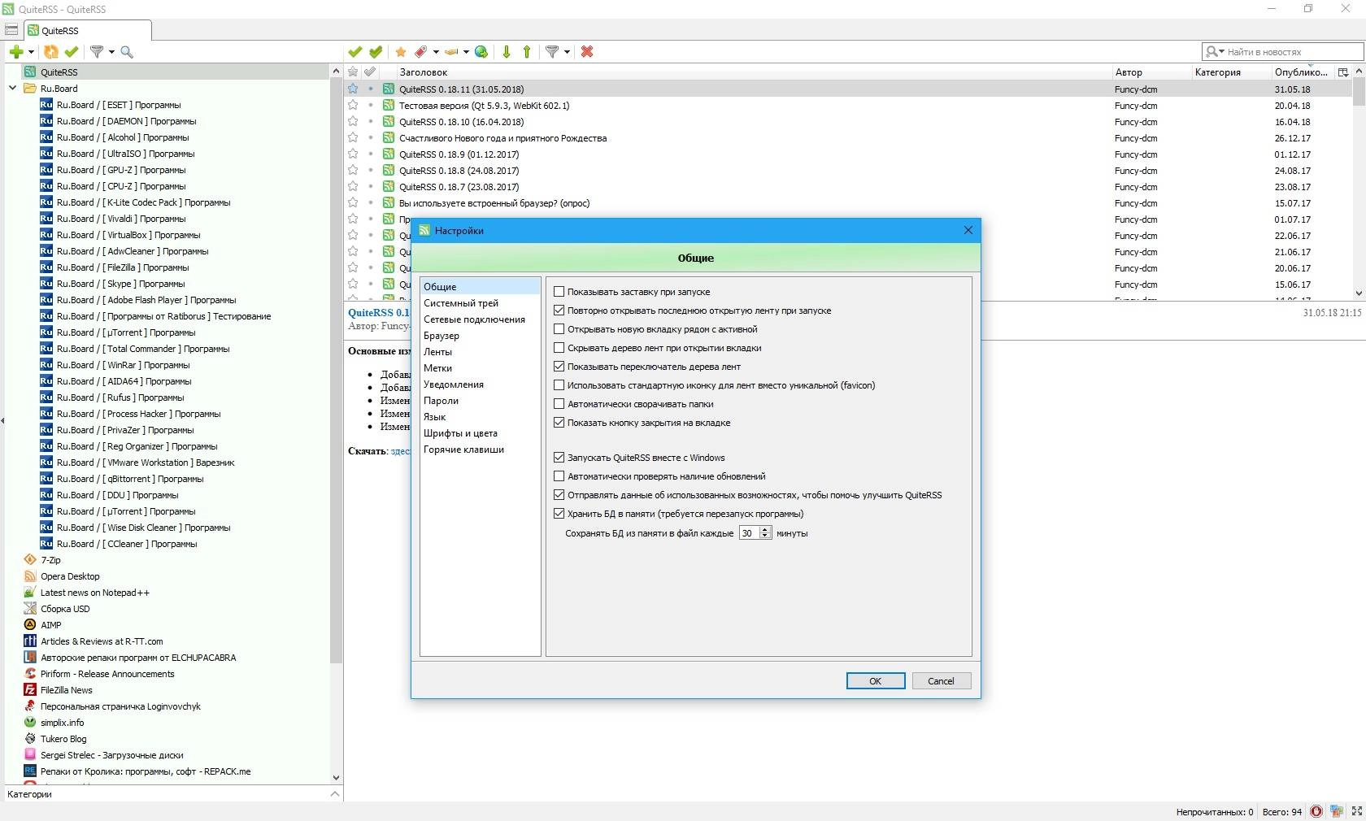Click the search options magnifier in find news field
Screen dimensions: 1366x821
pos(1215,52)
